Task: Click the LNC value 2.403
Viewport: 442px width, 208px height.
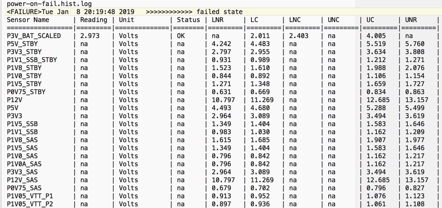Action: point(298,36)
